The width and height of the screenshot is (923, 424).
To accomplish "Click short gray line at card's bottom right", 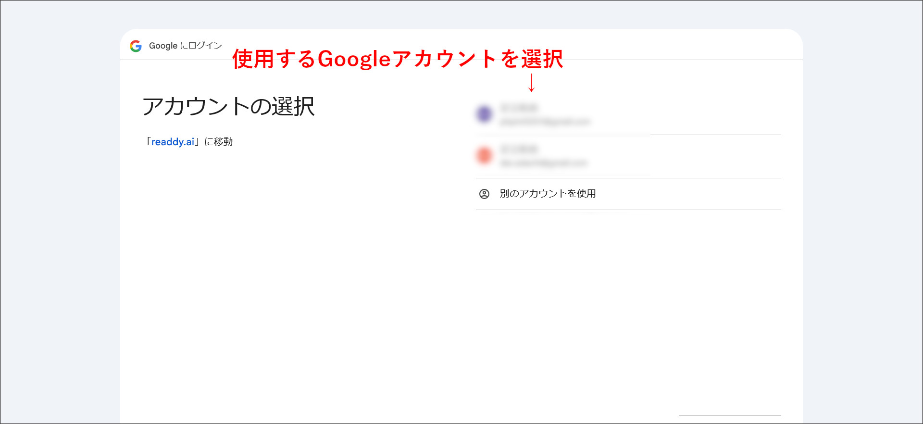I will (729, 415).
